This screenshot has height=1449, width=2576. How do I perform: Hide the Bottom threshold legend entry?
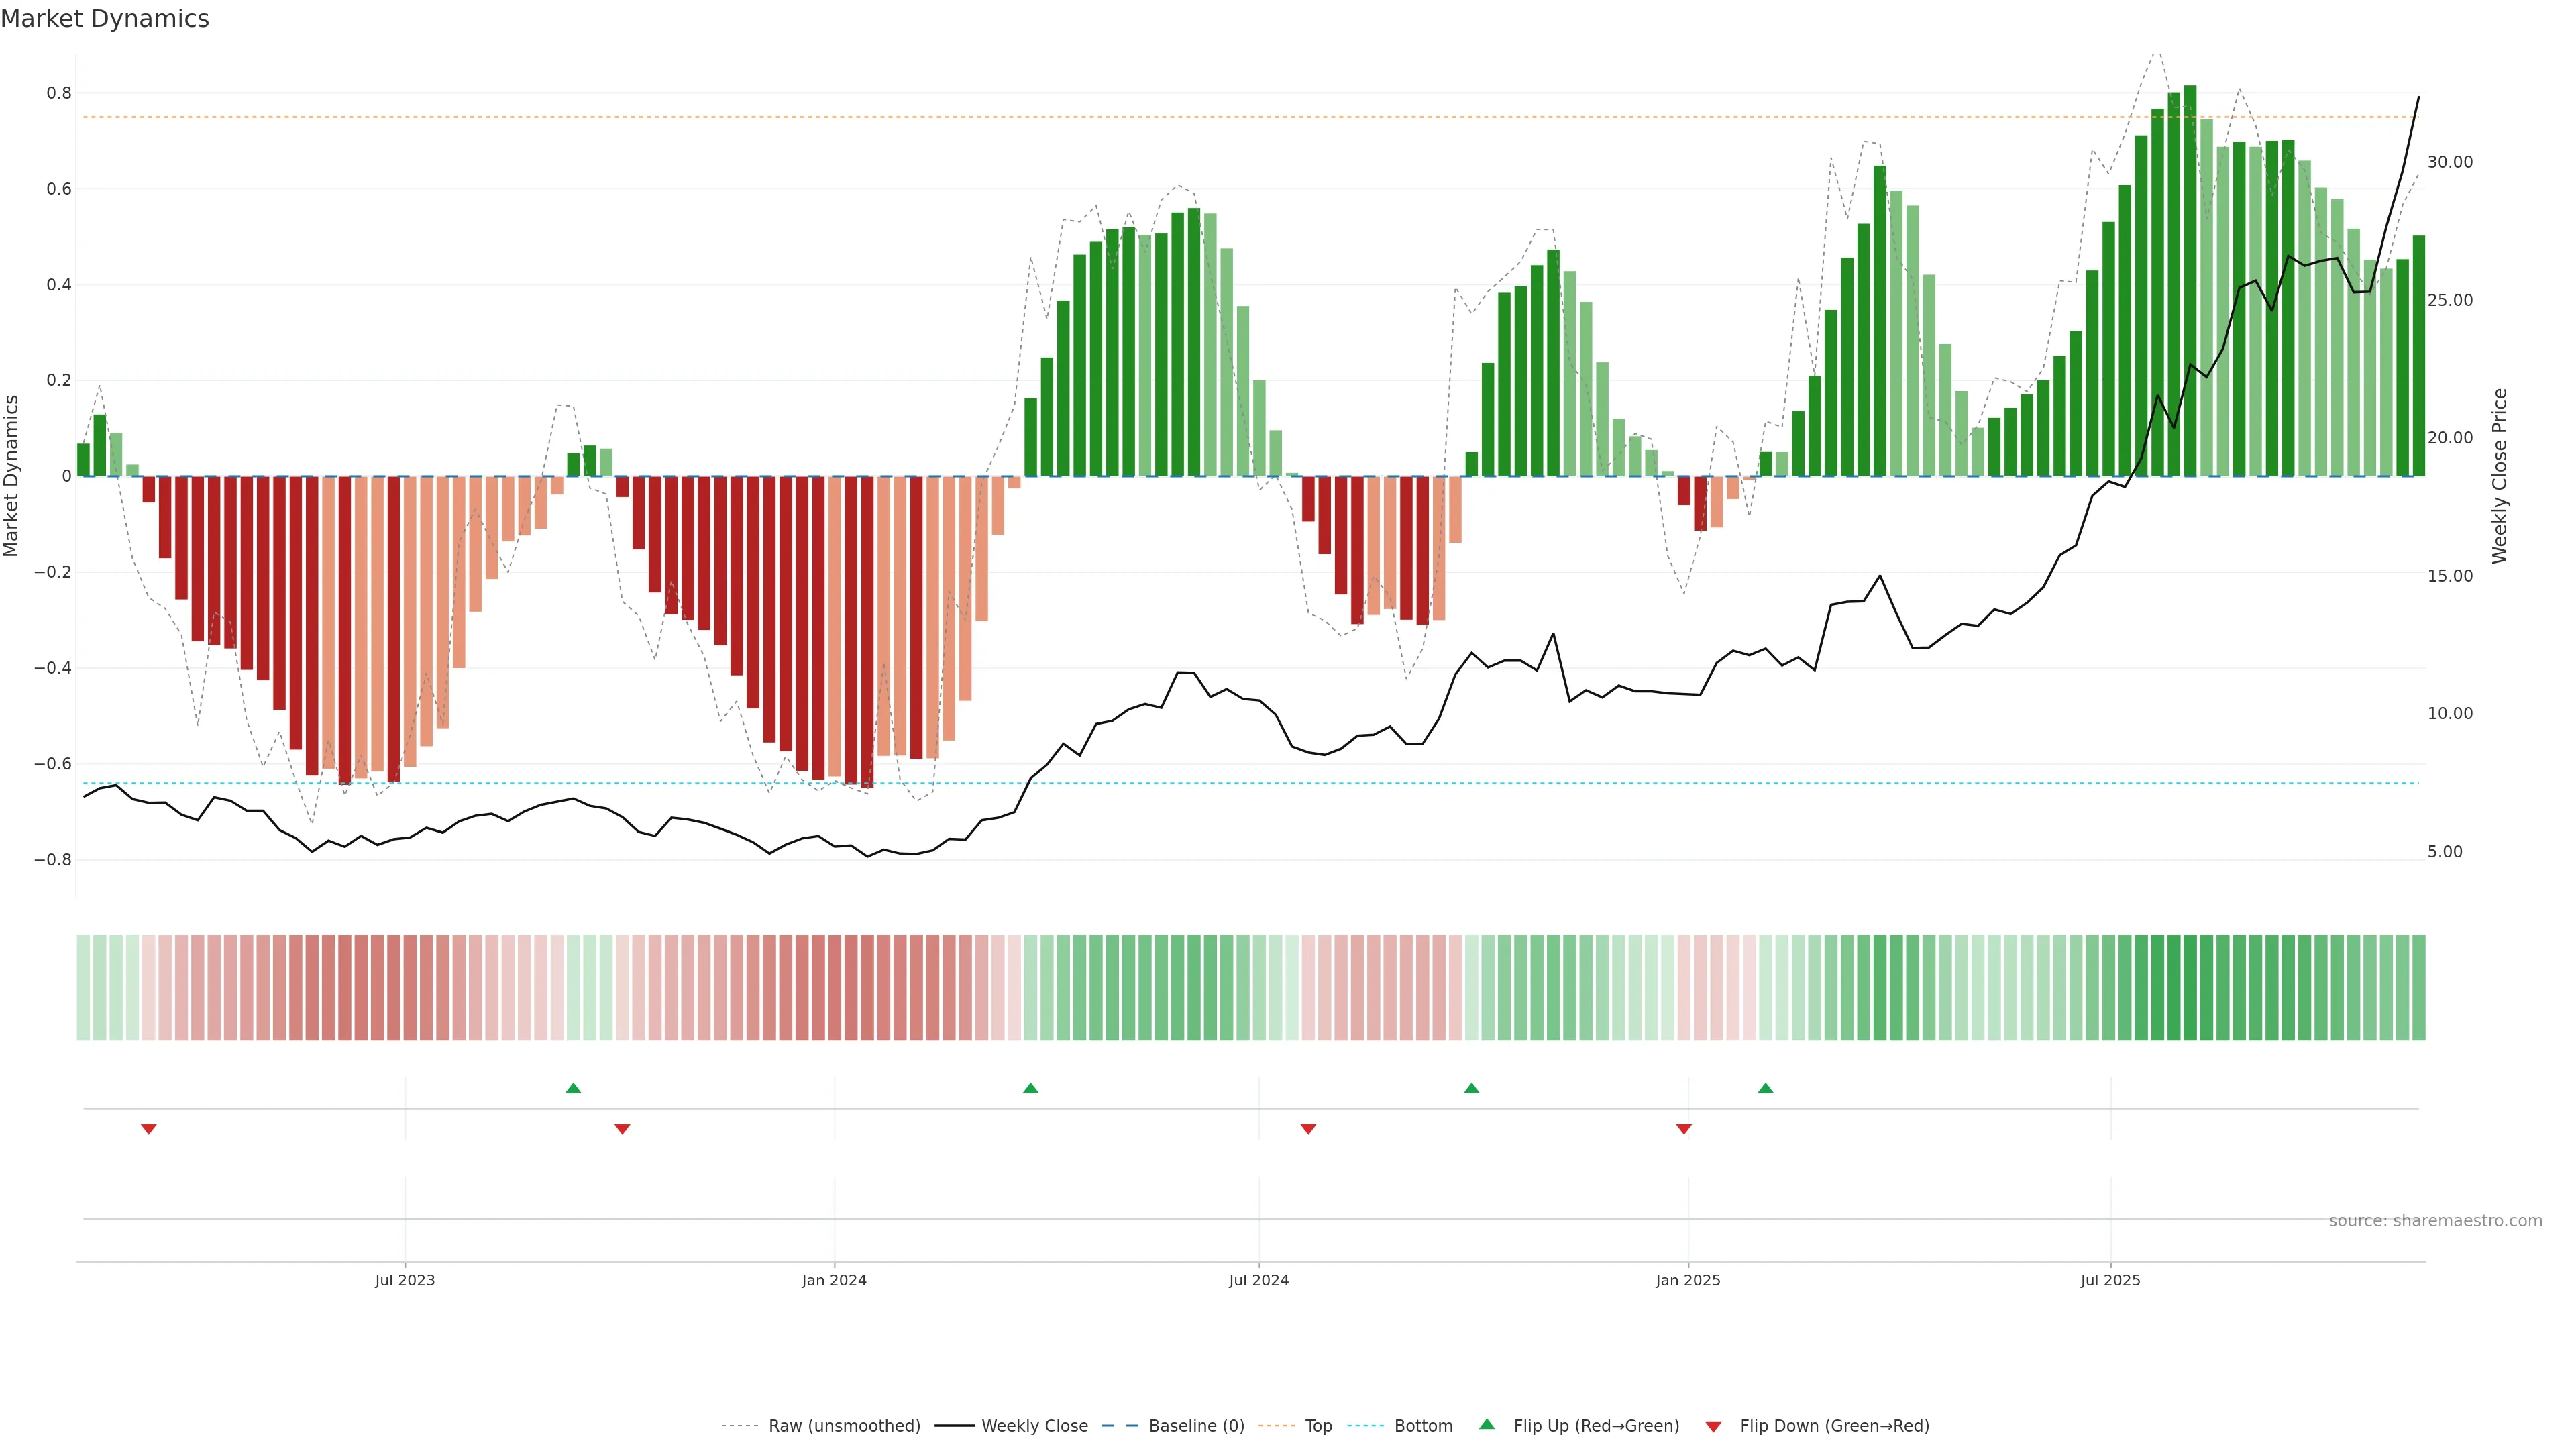pos(1423,1426)
